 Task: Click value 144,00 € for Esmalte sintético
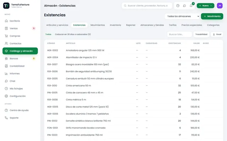pyautogui.click(x=195, y=121)
